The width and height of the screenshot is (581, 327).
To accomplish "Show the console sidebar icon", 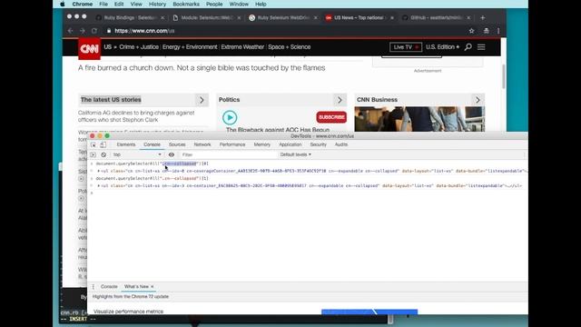I will pyautogui.click(x=93, y=154).
